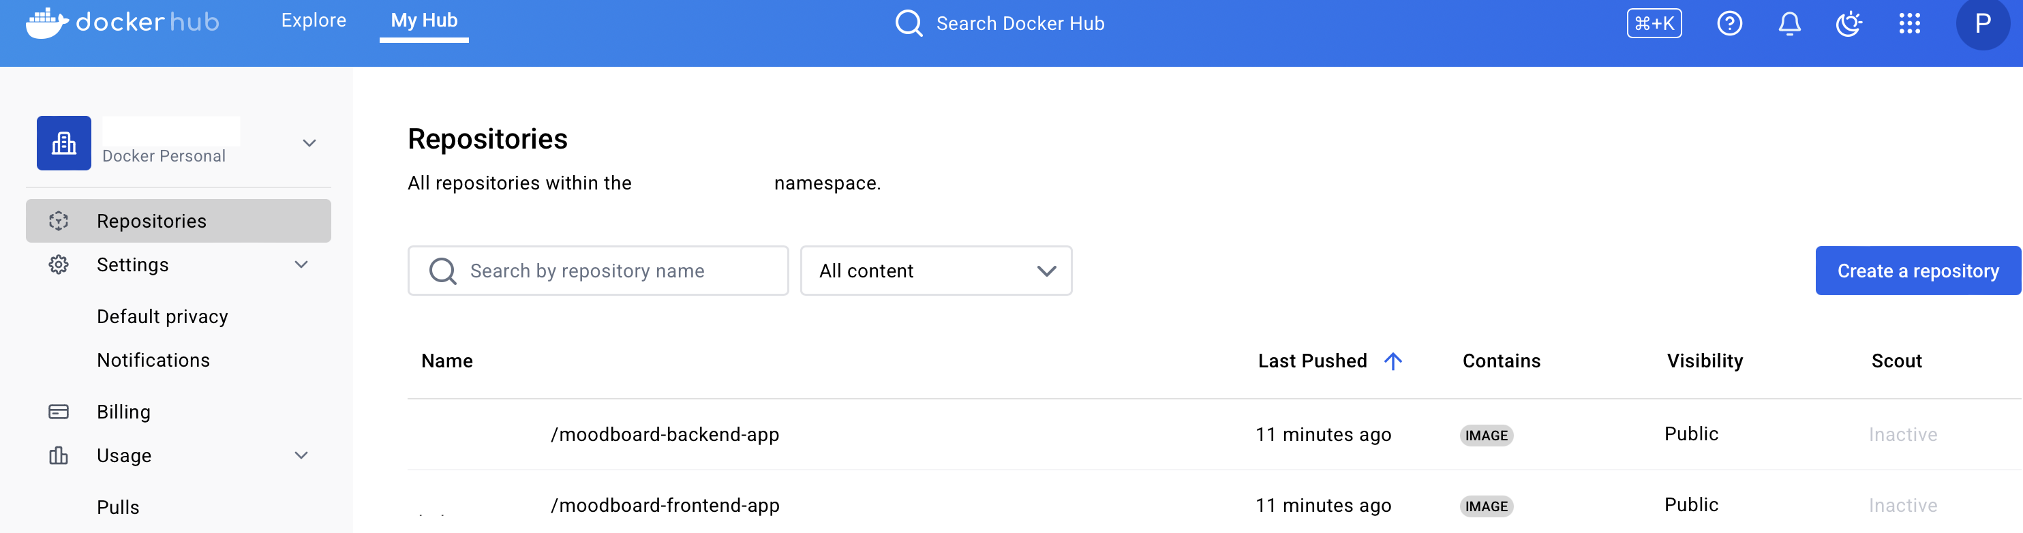This screenshot has width=2023, height=533.
Task: Switch to the Explore tab
Action: (314, 20)
